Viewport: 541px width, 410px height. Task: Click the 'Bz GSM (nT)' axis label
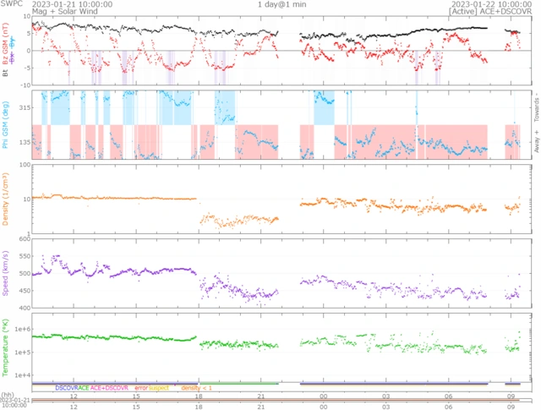coord(5,44)
